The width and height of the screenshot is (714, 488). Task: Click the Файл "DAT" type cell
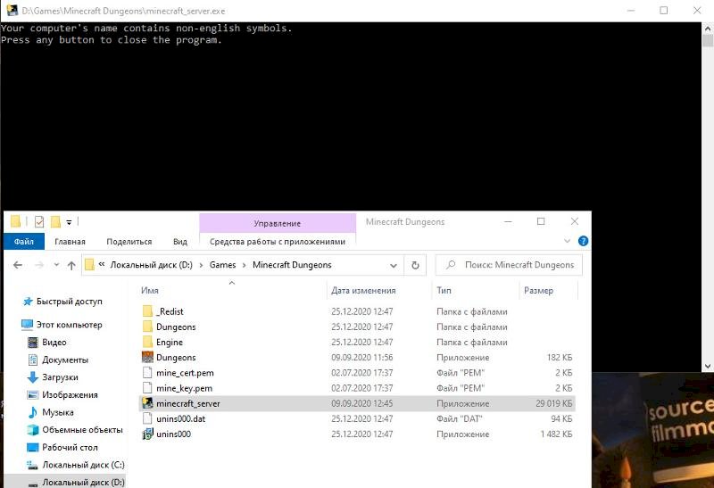tap(459, 418)
